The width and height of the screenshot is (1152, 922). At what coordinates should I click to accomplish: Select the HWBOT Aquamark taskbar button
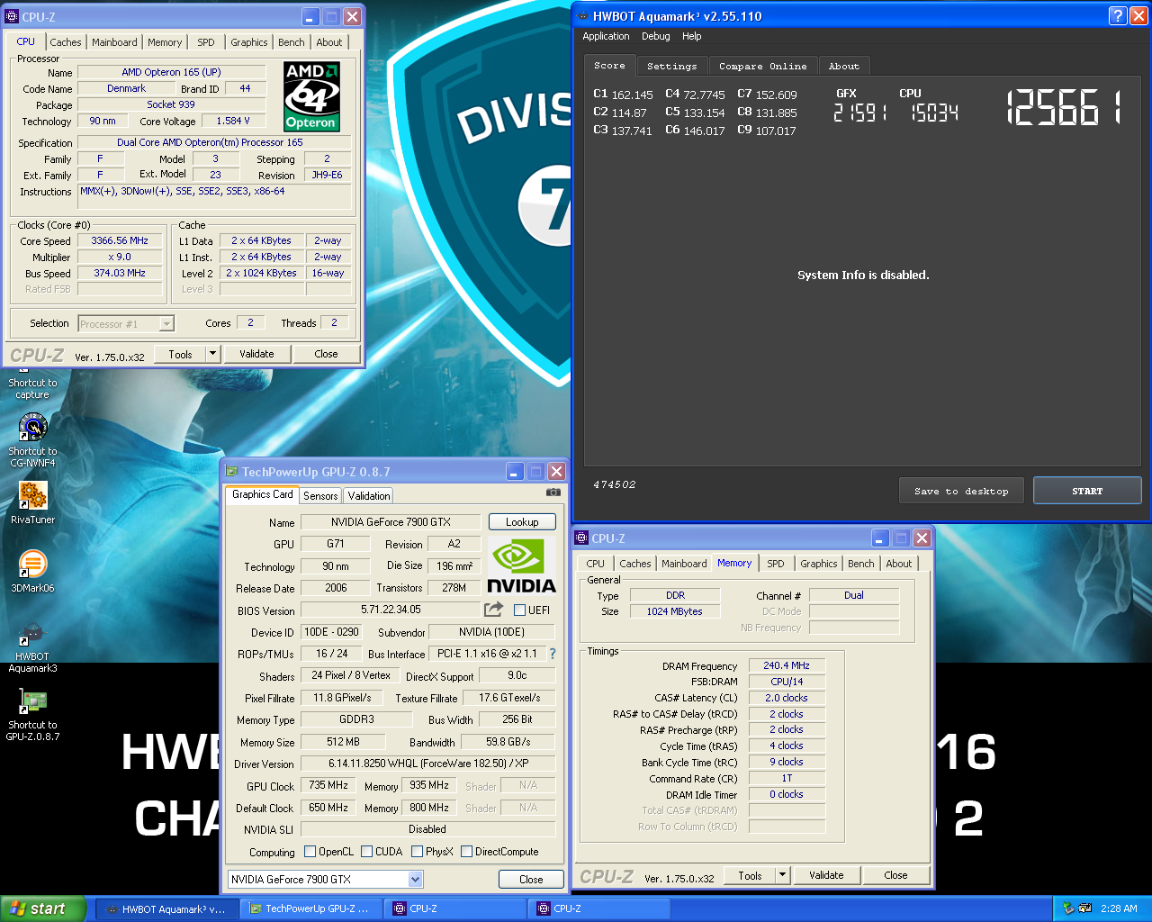(168, 908)
